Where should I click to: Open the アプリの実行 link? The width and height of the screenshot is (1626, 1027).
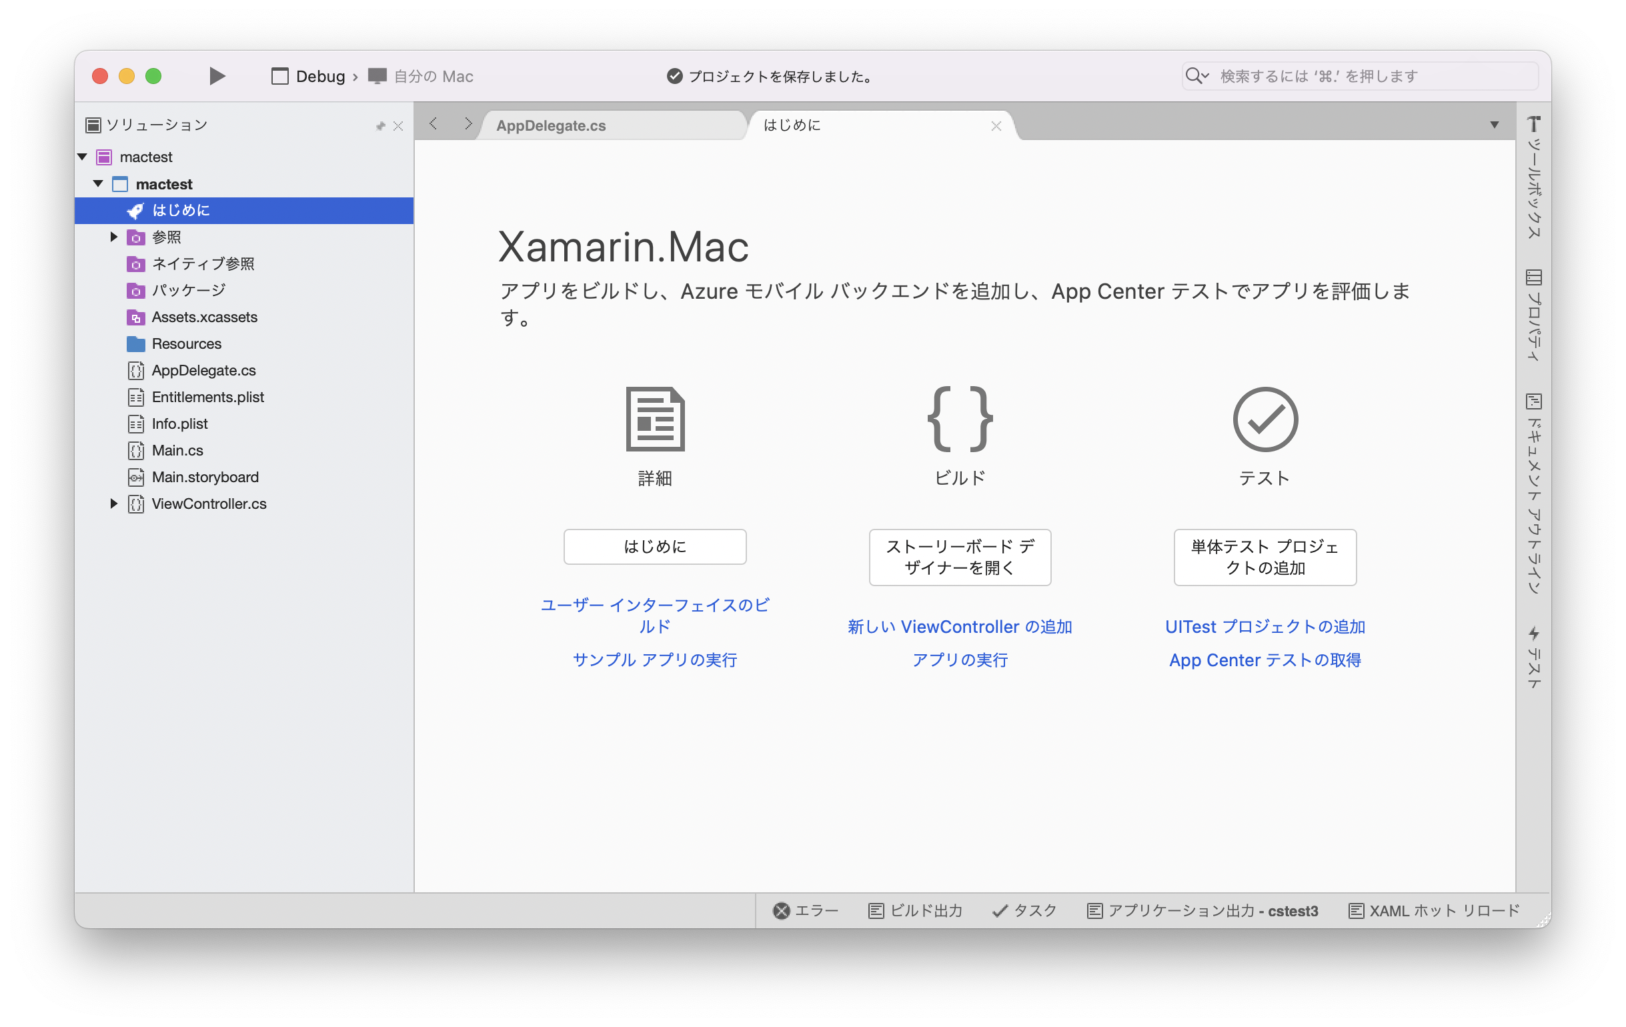click(x=960, y=660)
